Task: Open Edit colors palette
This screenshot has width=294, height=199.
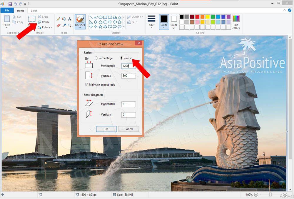Action: coord(236,22)
